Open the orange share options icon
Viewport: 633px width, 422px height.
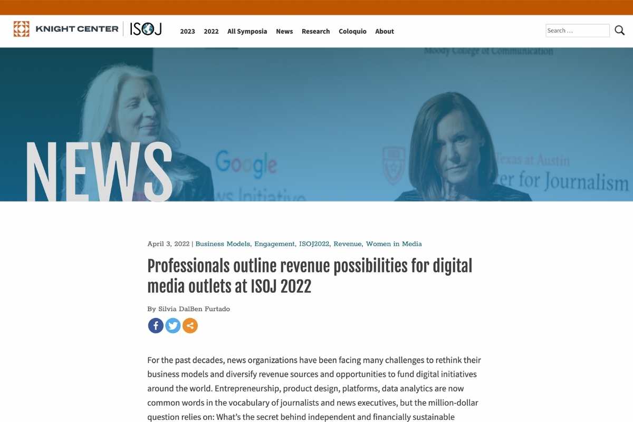tap(190, 326)
